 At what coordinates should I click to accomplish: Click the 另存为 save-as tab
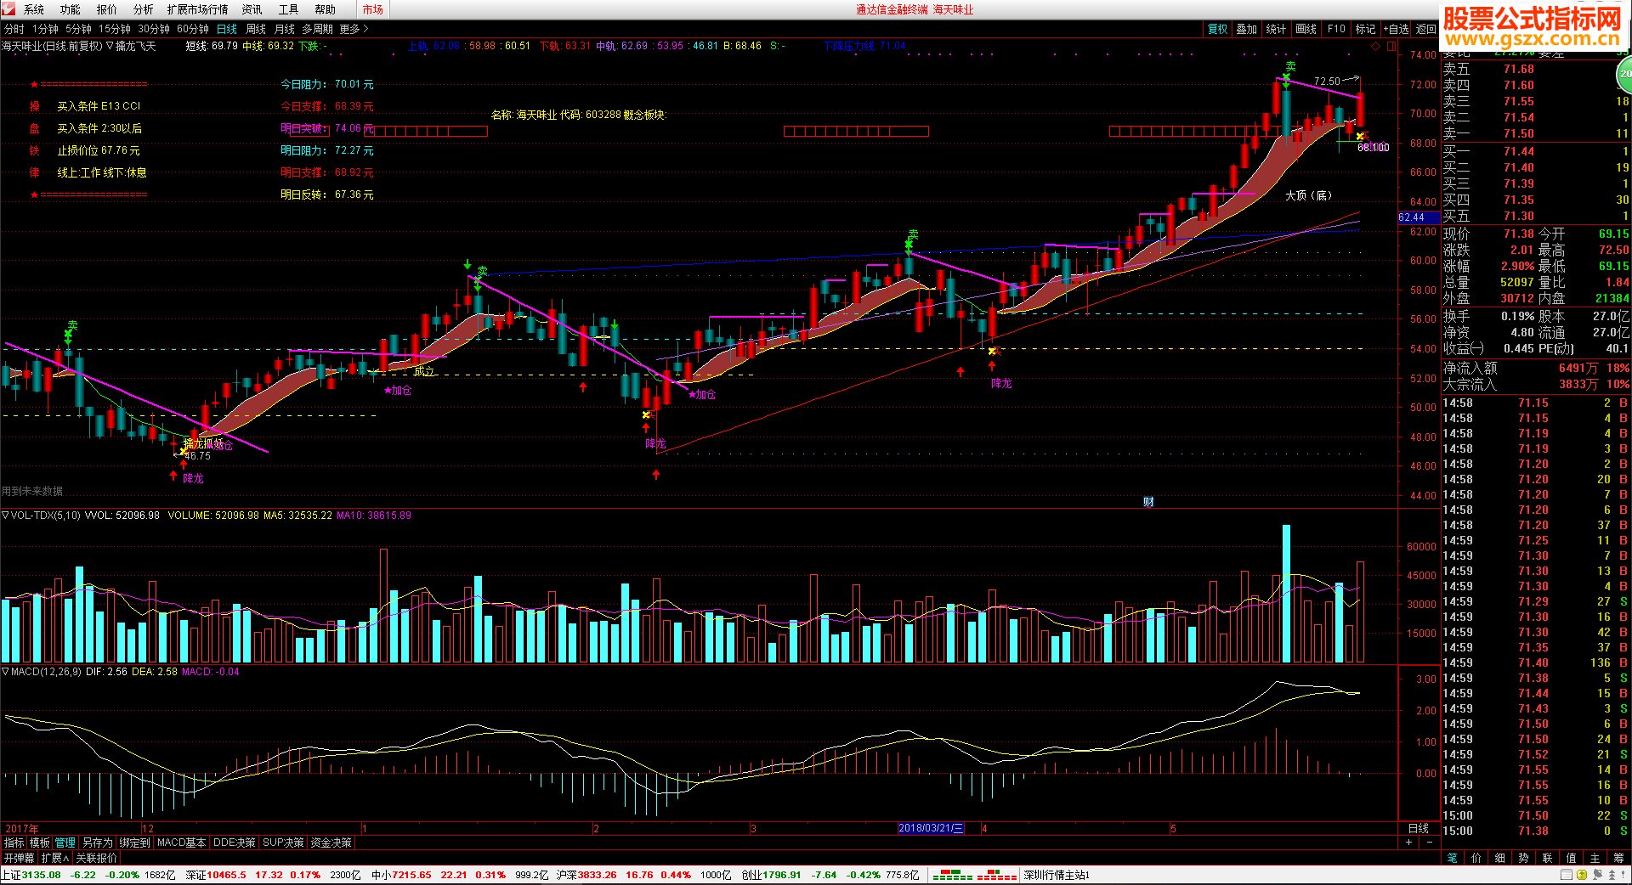(x=97, y=843)
